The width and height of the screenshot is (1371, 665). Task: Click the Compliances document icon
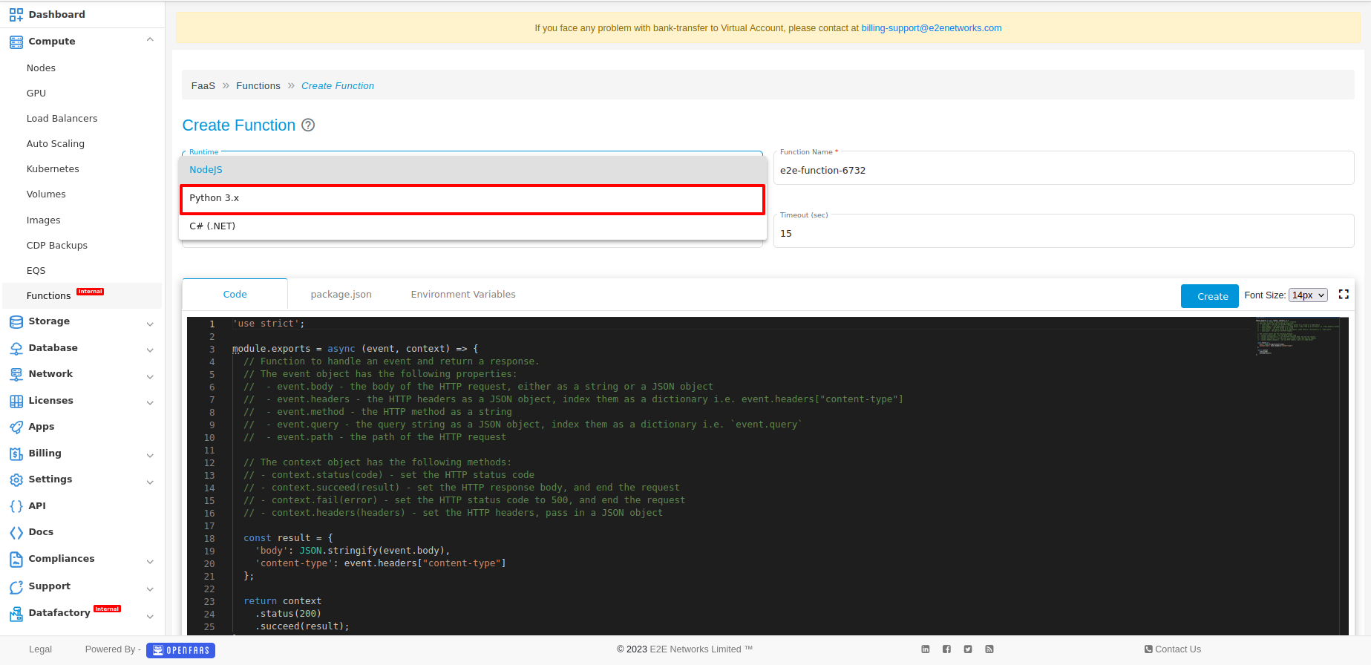[x=16, y=559]
